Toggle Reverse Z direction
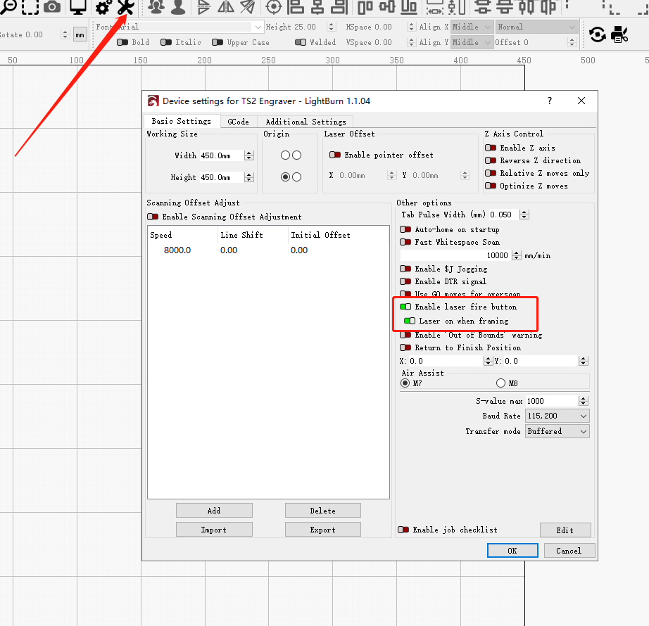Screen dimensions: 649x626 coord(491,160)
